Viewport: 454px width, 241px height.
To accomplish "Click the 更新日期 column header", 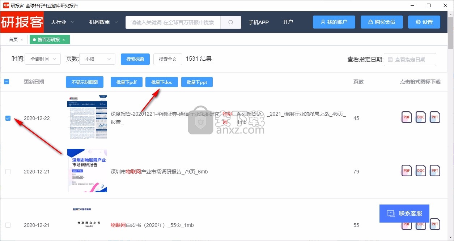I will tap(34, 82).
